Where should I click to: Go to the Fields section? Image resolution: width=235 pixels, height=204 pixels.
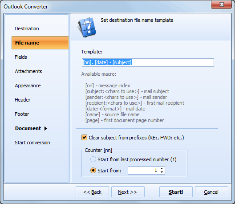click(21, 57)
